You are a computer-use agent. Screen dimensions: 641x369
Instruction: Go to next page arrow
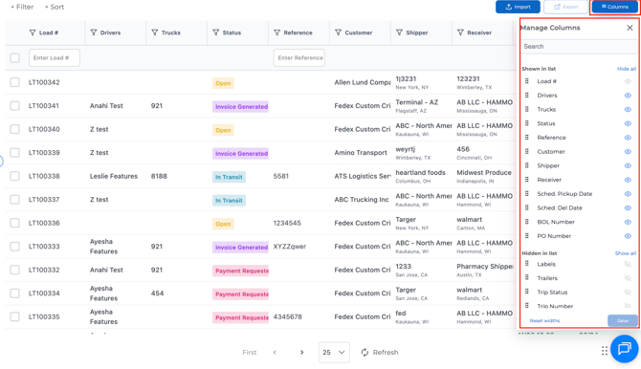coord(301,352)
